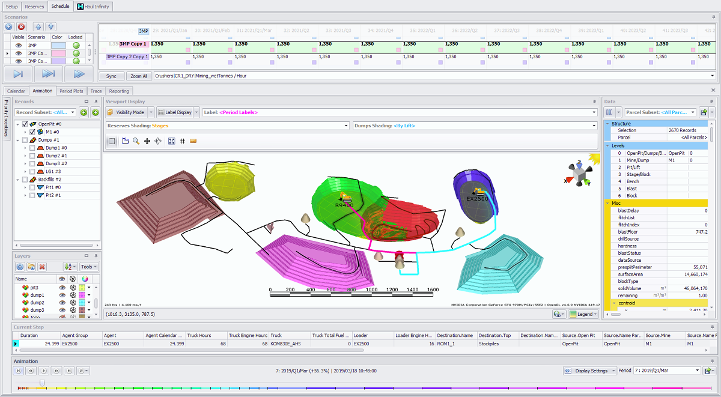Click the add scenario plus icon

pyautogui.click(x=10, y=26)
